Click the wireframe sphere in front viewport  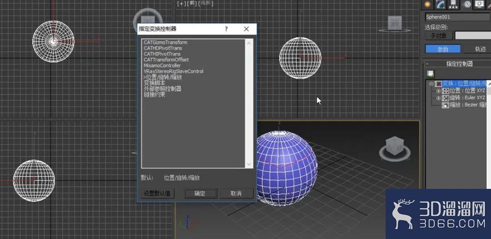click(300, 58)
